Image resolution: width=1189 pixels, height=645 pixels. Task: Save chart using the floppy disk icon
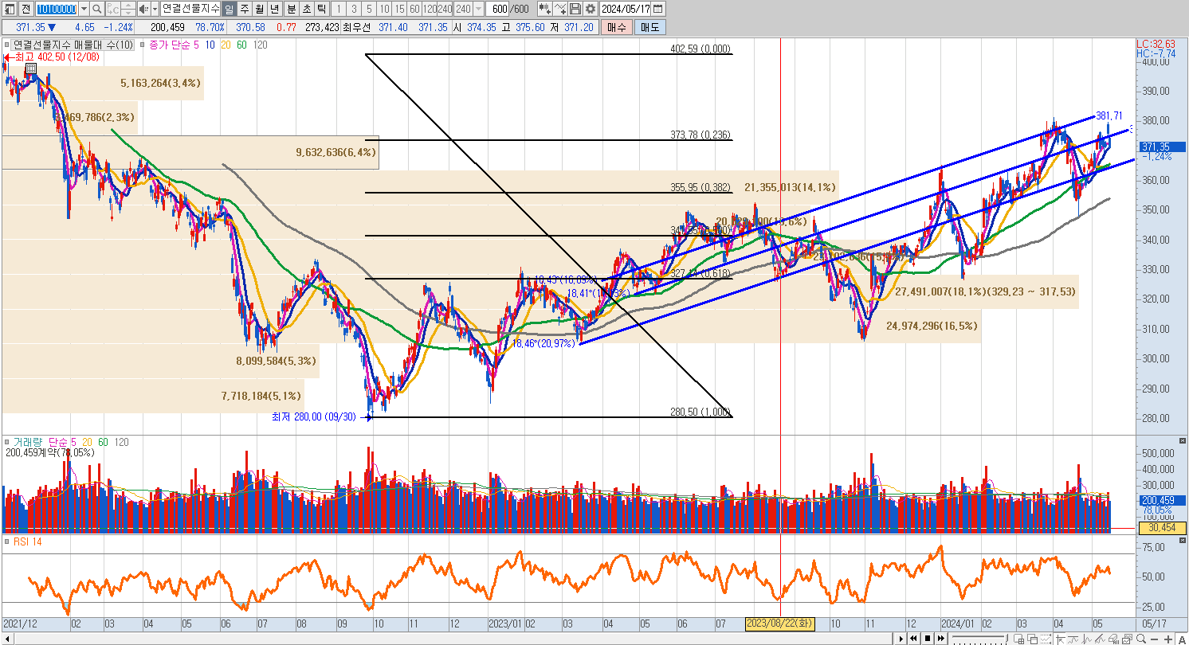575,9
